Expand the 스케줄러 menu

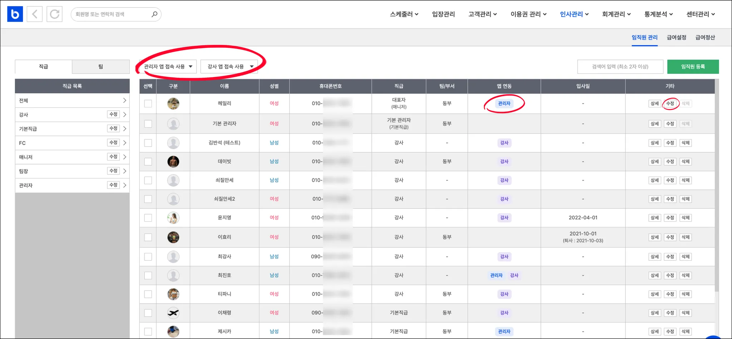(404, 14)
